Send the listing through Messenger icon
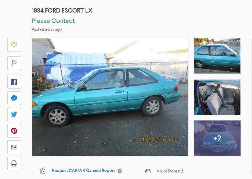Screen dimensions: 252x179 pyautogui.click(x=14, y=98)
